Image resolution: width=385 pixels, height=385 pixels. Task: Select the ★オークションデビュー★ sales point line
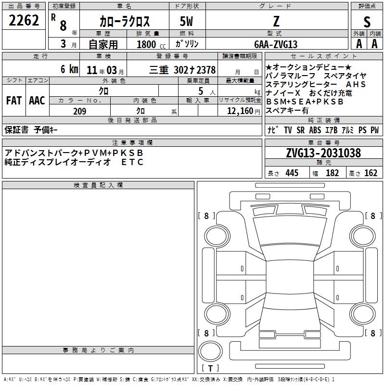308,67
